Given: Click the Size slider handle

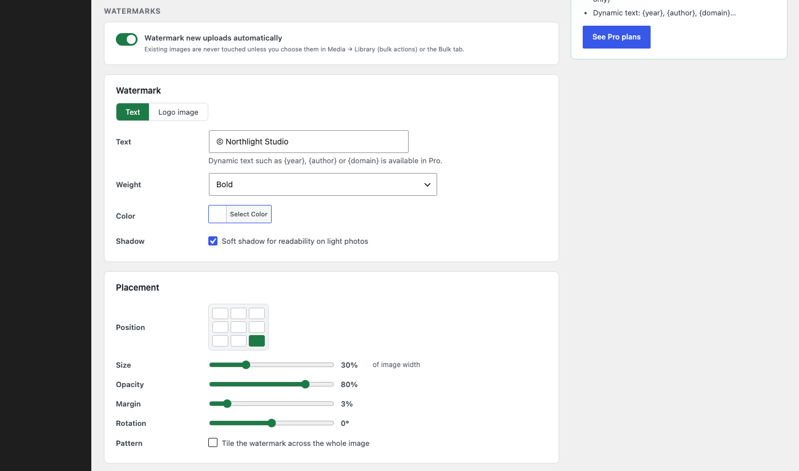Looking at the screenshot, I should pyautogui.click(x=246, y=365).
